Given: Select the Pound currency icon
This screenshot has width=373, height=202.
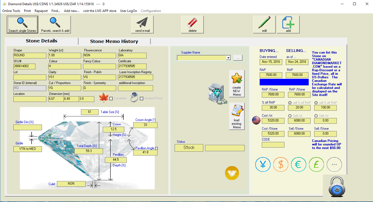Looking at the screenshot, I should click(316, 164).
